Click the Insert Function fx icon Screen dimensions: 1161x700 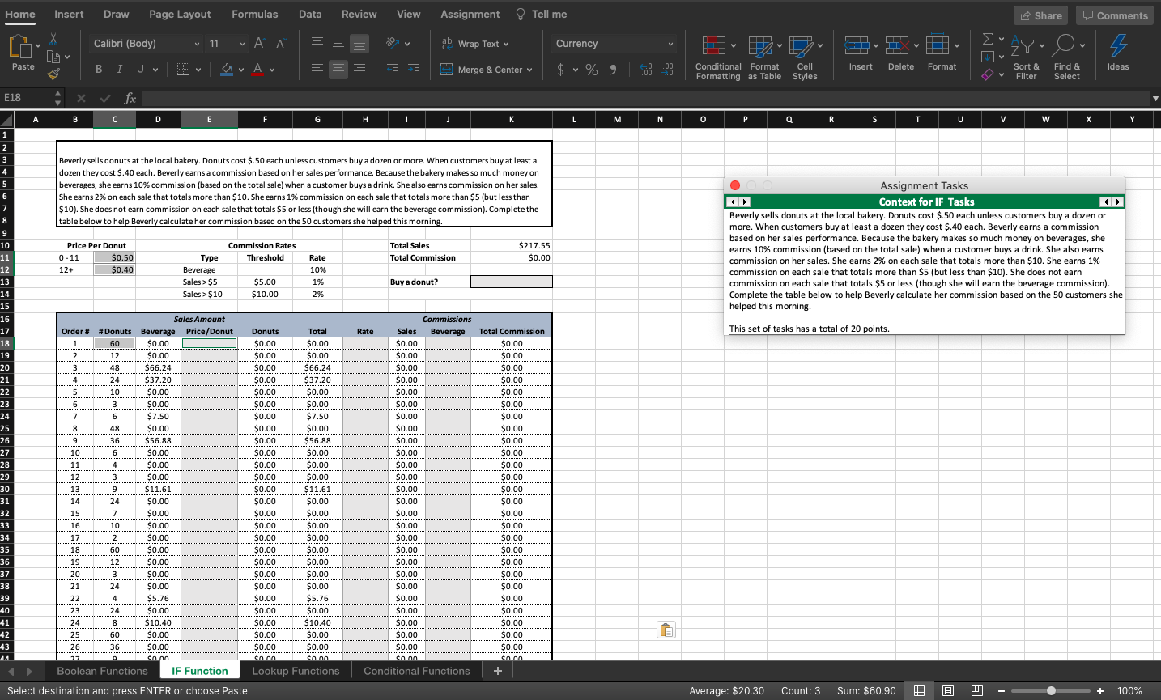130,98
